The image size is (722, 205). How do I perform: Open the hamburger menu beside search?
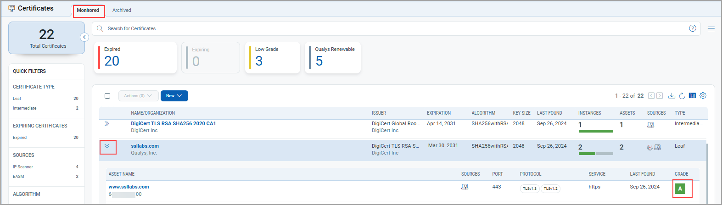click(x=711, y=28)
